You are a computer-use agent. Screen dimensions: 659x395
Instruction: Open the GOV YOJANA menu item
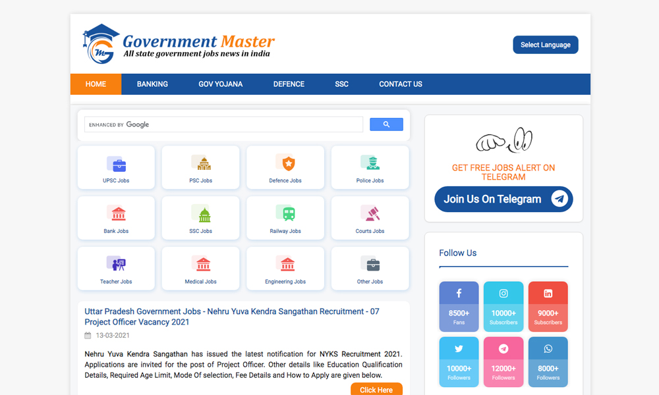(220, 84)
